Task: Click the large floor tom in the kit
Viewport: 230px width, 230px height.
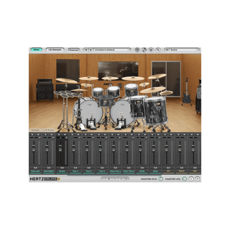Action: coord(156,111)
